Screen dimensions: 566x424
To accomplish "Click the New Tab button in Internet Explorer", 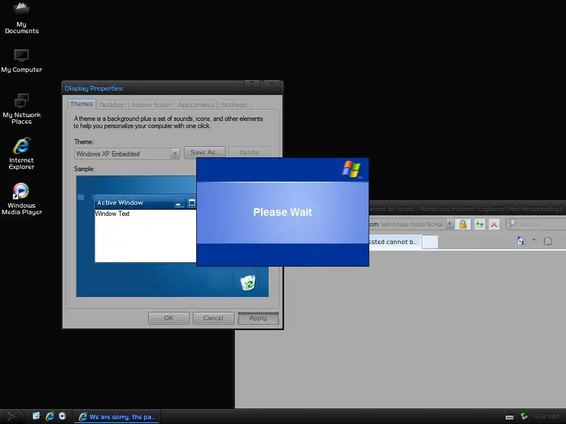I will (429, 242).
